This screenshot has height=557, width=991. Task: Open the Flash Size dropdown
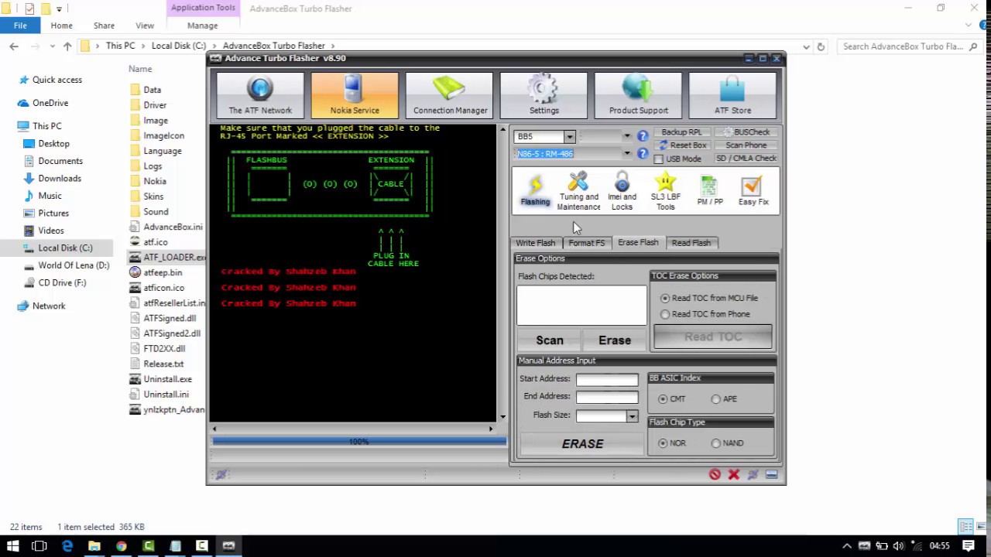click(632, 416)
